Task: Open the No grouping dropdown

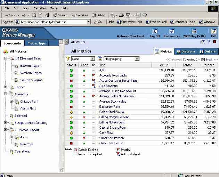Action: pyautogui.click(x=137, y=59)
